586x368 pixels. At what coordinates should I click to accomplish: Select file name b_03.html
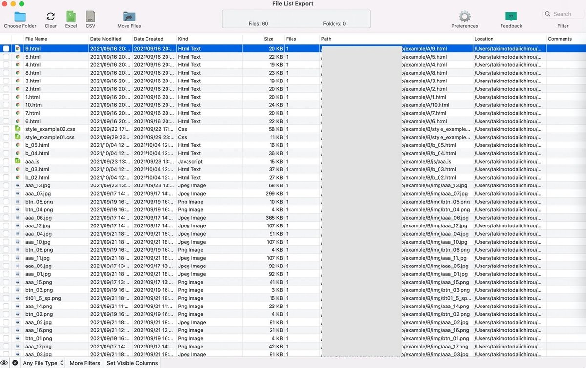37,169
